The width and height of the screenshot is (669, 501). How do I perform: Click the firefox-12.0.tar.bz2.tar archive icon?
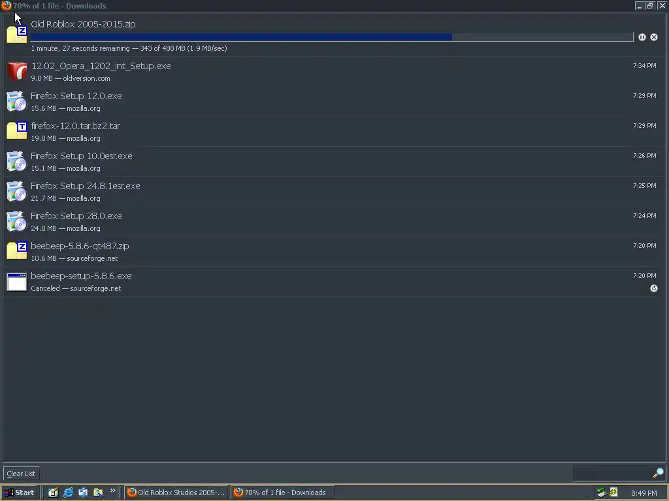17,130
